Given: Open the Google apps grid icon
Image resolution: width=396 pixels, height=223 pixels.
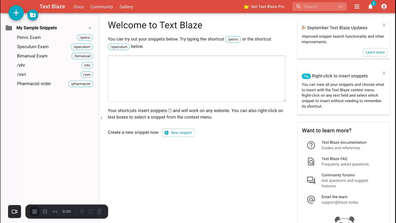Looking at the screenshot, I should [357, 7].
